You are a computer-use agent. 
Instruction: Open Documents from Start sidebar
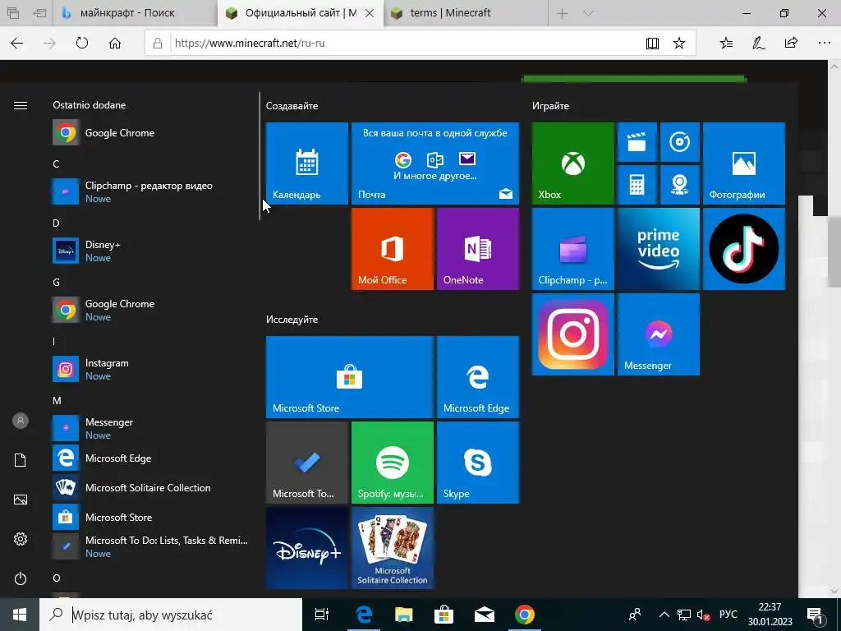[x=21, y=460]
